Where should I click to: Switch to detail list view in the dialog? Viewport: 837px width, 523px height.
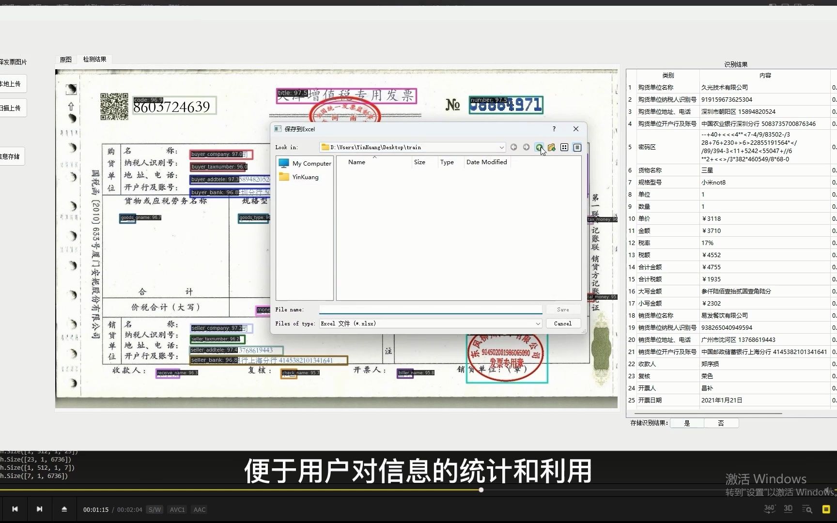coord(576,147)
